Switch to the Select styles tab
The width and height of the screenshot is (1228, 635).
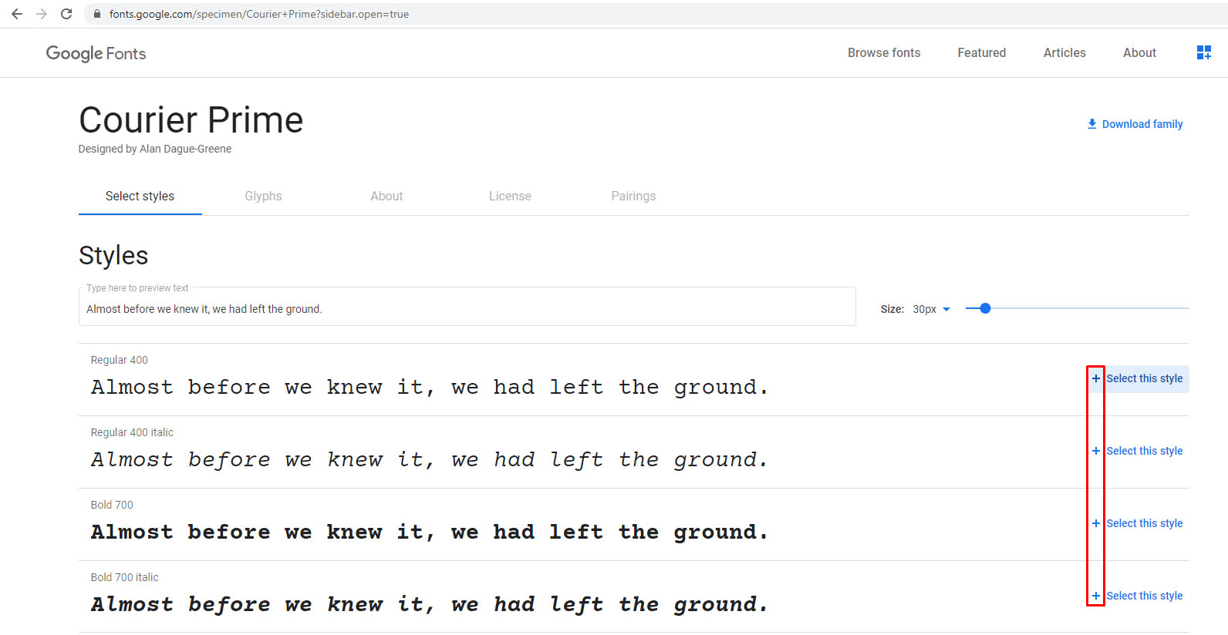140,197
